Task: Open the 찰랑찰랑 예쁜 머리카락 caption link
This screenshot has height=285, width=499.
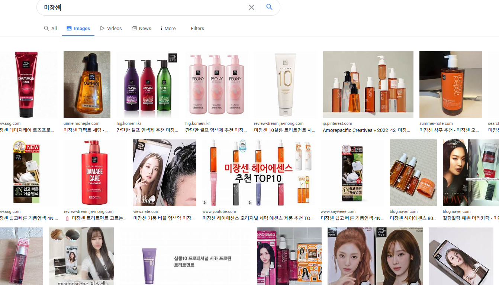Action: (471, 218)
